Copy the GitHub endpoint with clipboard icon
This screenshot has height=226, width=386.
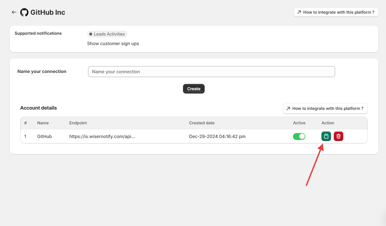tap(326, 136)
